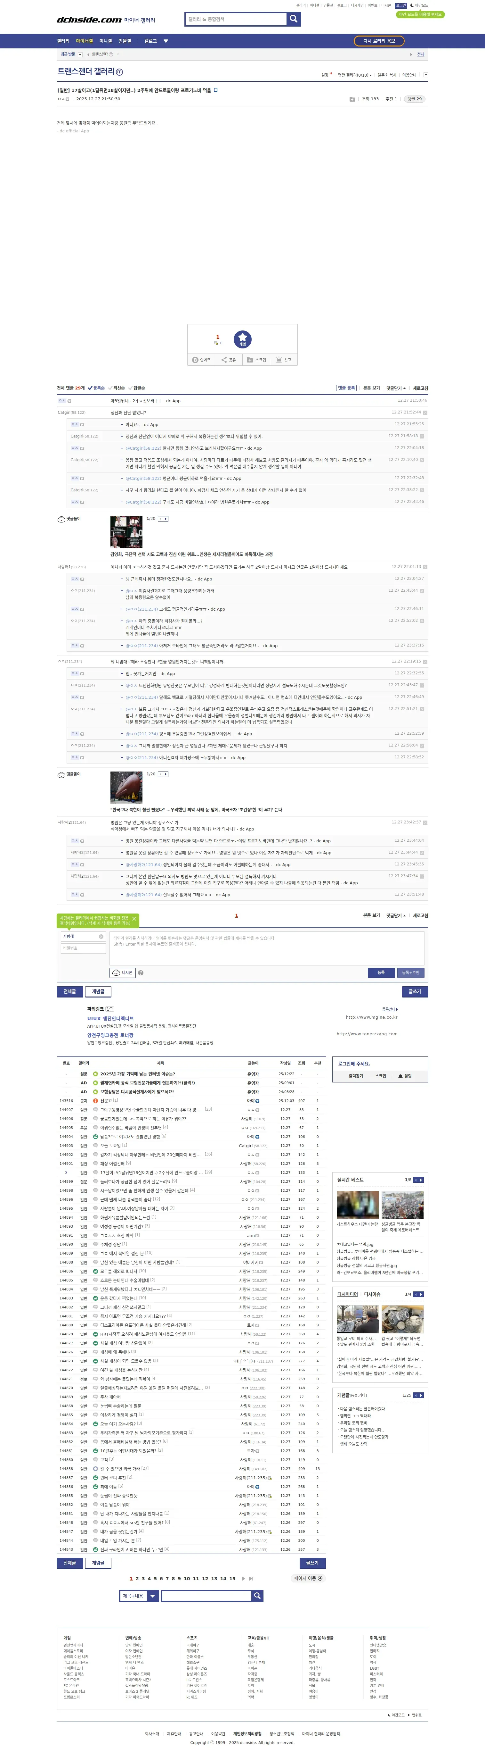Click the 댓글 29 badge in post header

point(415,98)
